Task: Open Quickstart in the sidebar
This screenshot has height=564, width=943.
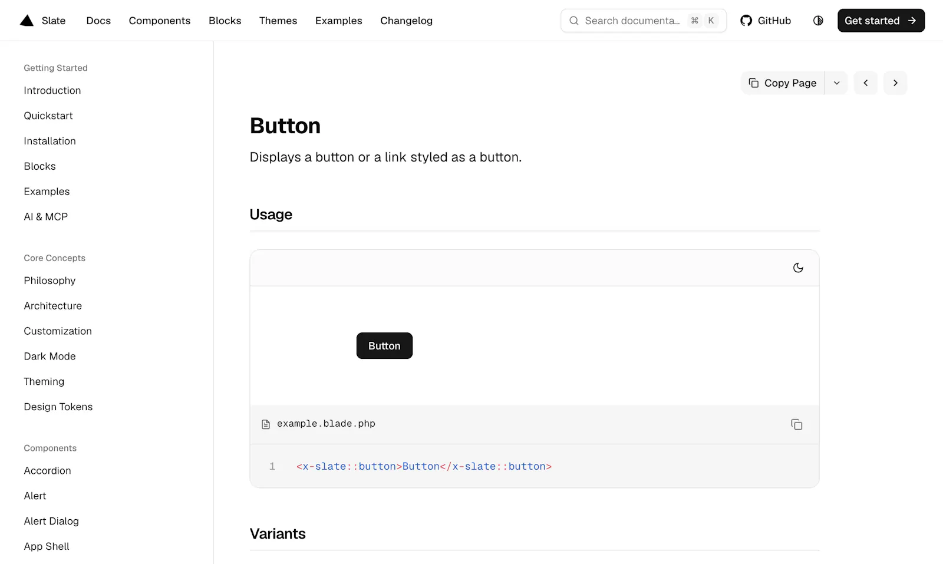Action: click(x=48, y=116)
